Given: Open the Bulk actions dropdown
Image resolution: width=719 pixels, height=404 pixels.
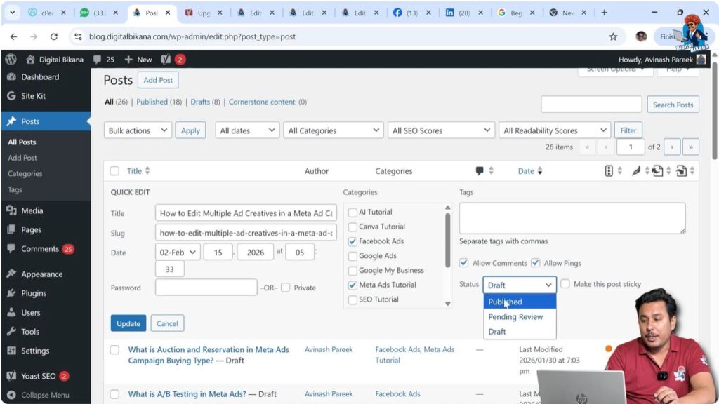Looking at the screenshot, I should click(x=138, y=130).
